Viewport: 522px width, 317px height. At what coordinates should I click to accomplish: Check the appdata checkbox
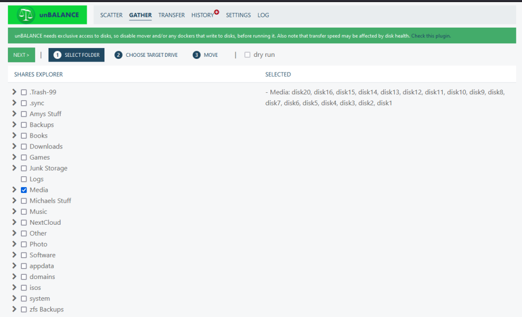(23, 266)
